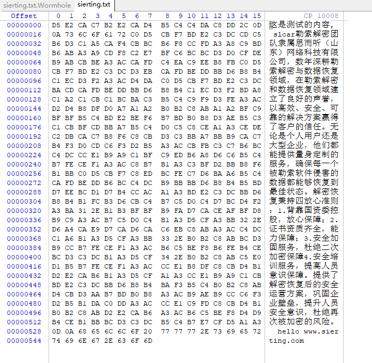Viewport: 372px width, 363px height.
Task: Select offset row 00000128
Action: pyautogui.click(x=24, y=99)
